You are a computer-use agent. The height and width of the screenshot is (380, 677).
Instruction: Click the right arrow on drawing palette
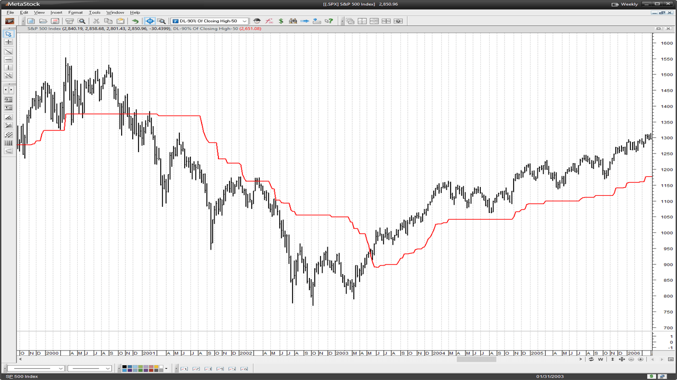(11, 90)
